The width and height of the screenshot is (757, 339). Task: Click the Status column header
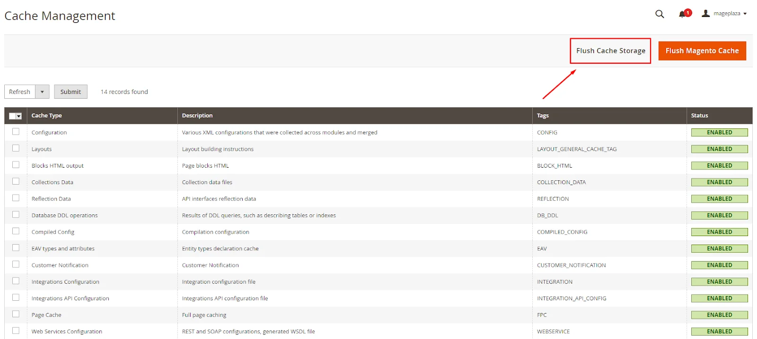pos(699,116)
